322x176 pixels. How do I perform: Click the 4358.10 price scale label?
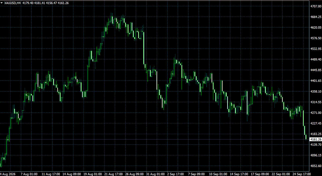click(x=316, y=91)
